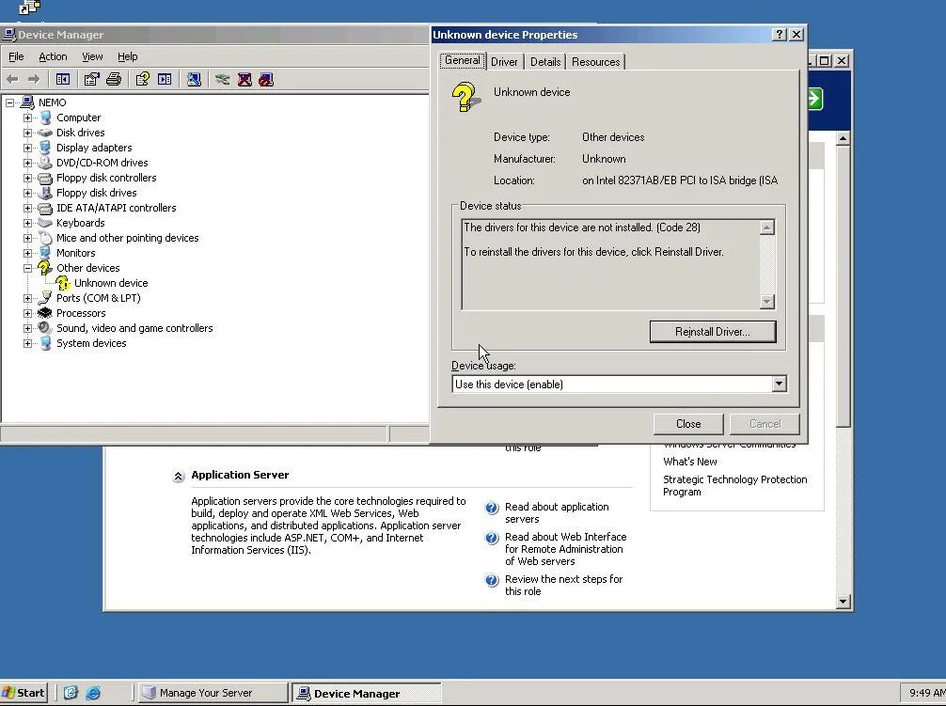Click the Start button

click(x=24, y=693)
